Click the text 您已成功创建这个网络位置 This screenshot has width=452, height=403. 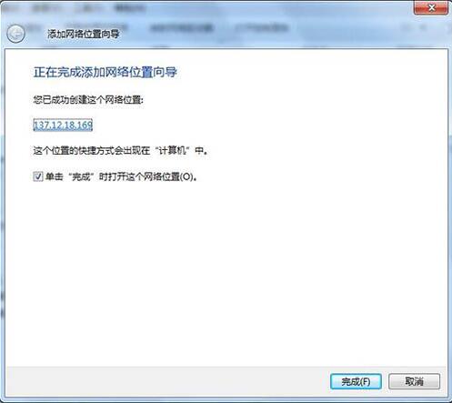tap(88, 99)
